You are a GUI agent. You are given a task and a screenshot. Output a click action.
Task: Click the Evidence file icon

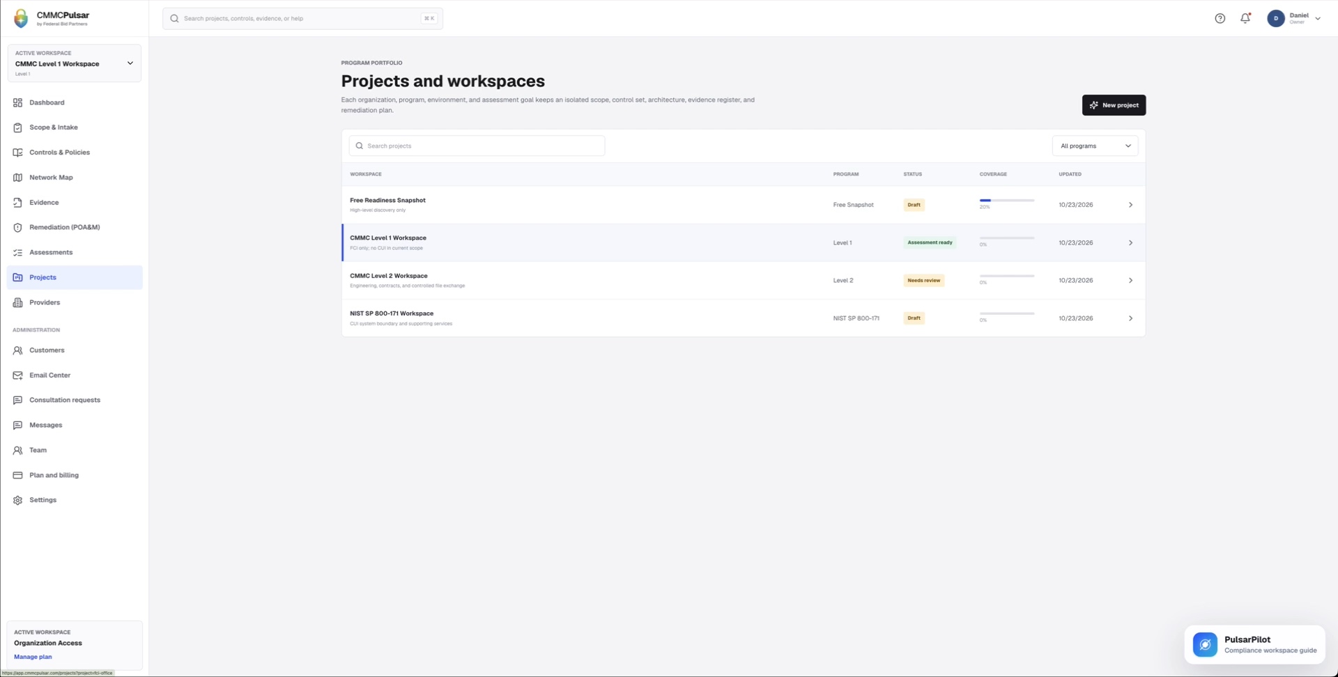coord(17,203)
